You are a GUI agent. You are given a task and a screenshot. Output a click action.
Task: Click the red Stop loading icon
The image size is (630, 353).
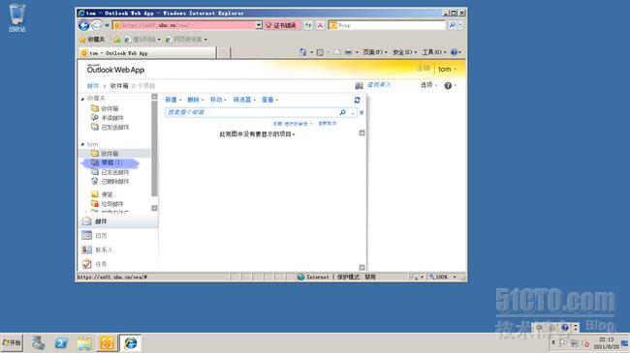(x=320, y=25)
